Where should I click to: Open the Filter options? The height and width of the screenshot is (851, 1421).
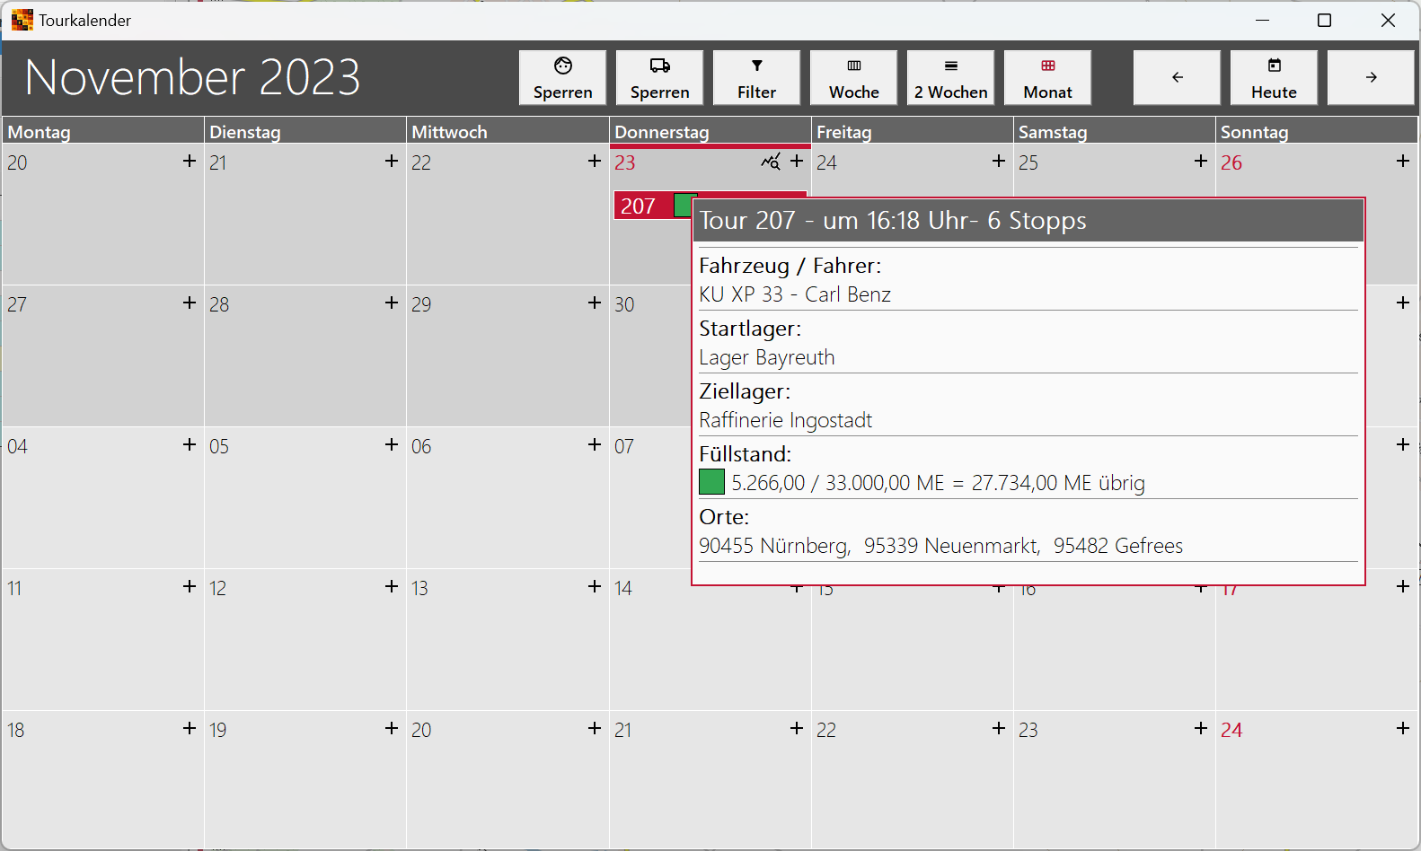tap(756, 77)
